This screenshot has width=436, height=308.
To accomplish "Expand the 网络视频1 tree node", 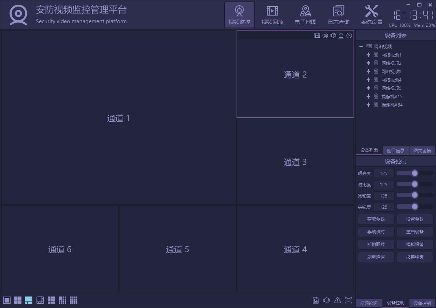I will pos(368,55).
